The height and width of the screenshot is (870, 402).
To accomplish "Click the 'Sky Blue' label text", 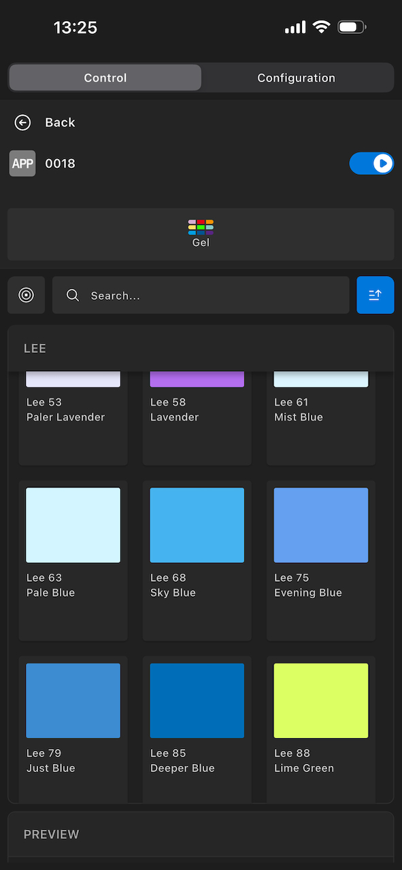I will click(173, 593).
